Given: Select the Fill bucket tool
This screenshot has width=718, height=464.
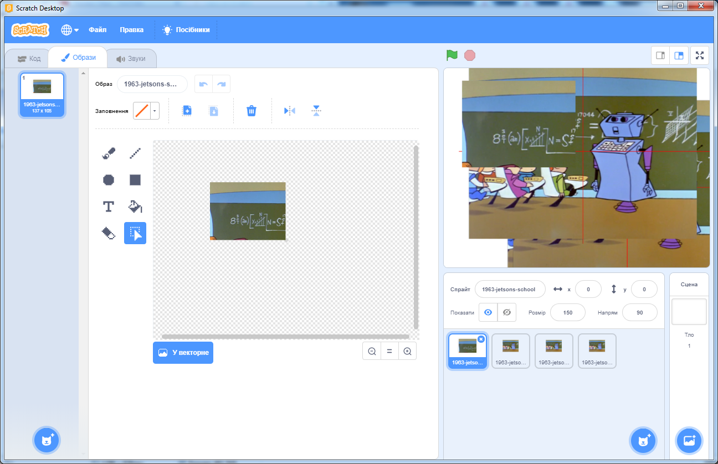Looking at the screenshot, I should (x=135, y=207).
